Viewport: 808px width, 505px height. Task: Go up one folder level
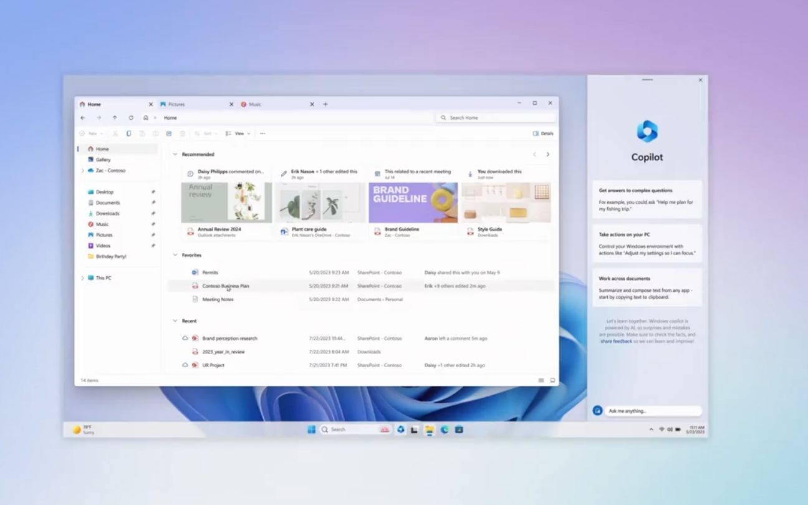(x=115, y=118)
